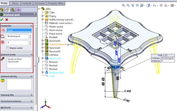The width and height of the screenshot is (177, 111).
Task: Open the Hodnotit tab
Action: 27,3
